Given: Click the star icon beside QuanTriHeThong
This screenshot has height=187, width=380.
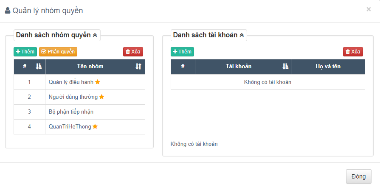Looking at the screenshot, I should click(95, 126).
